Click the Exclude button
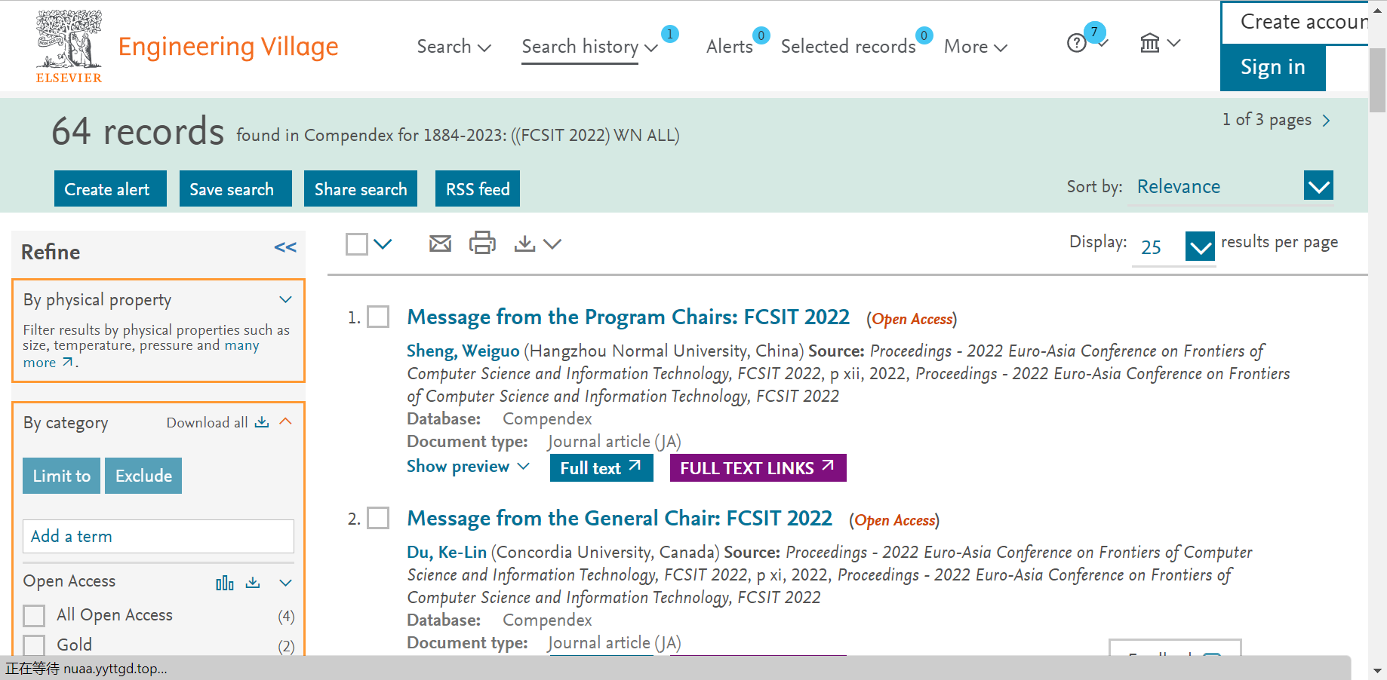This screenshot has height=680, width=1387. click(143, 476)
